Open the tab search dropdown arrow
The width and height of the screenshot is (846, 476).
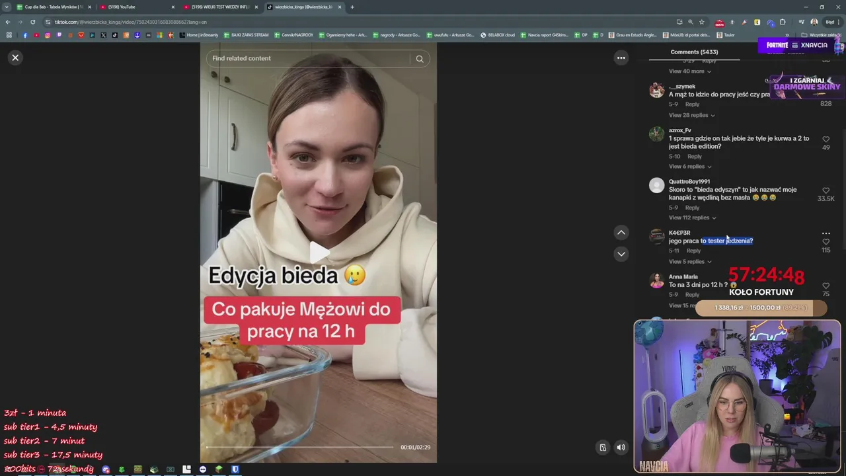[7, 7]
